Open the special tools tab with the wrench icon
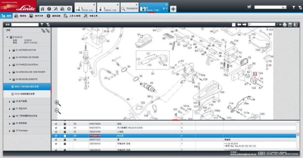This screenshot has width=303, height=158. point(91,16)
